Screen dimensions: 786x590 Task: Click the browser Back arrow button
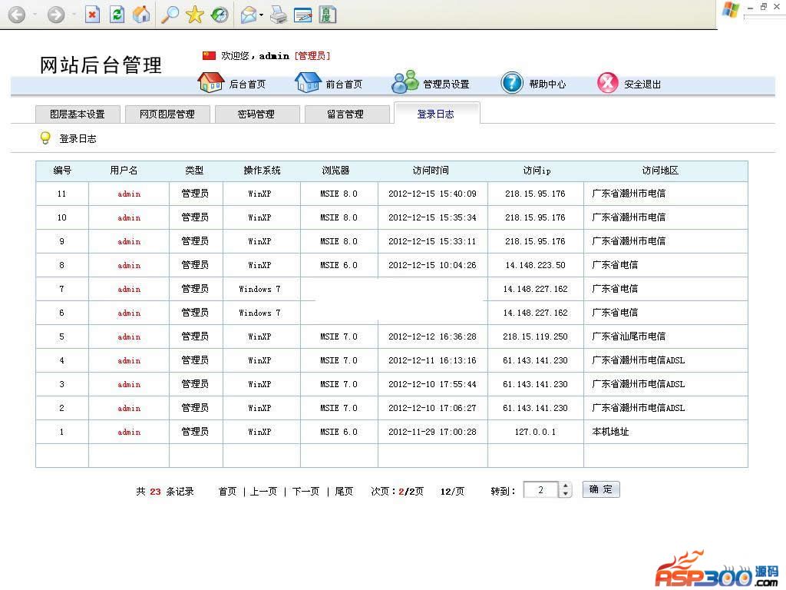coord(17,15)
